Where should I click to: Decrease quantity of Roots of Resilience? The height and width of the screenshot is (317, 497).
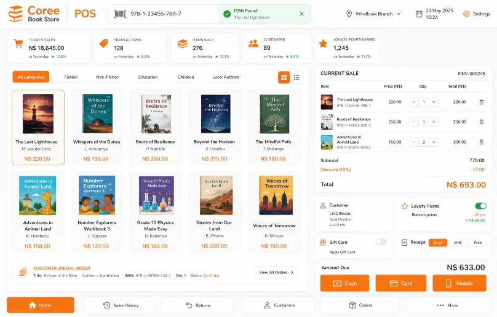(x=413, y=122)
